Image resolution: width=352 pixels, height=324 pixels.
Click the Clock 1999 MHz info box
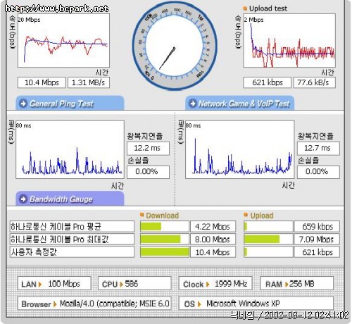(215, 283)
